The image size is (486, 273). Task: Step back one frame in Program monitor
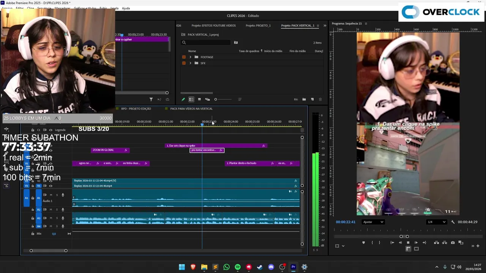[x=400, y=243]
